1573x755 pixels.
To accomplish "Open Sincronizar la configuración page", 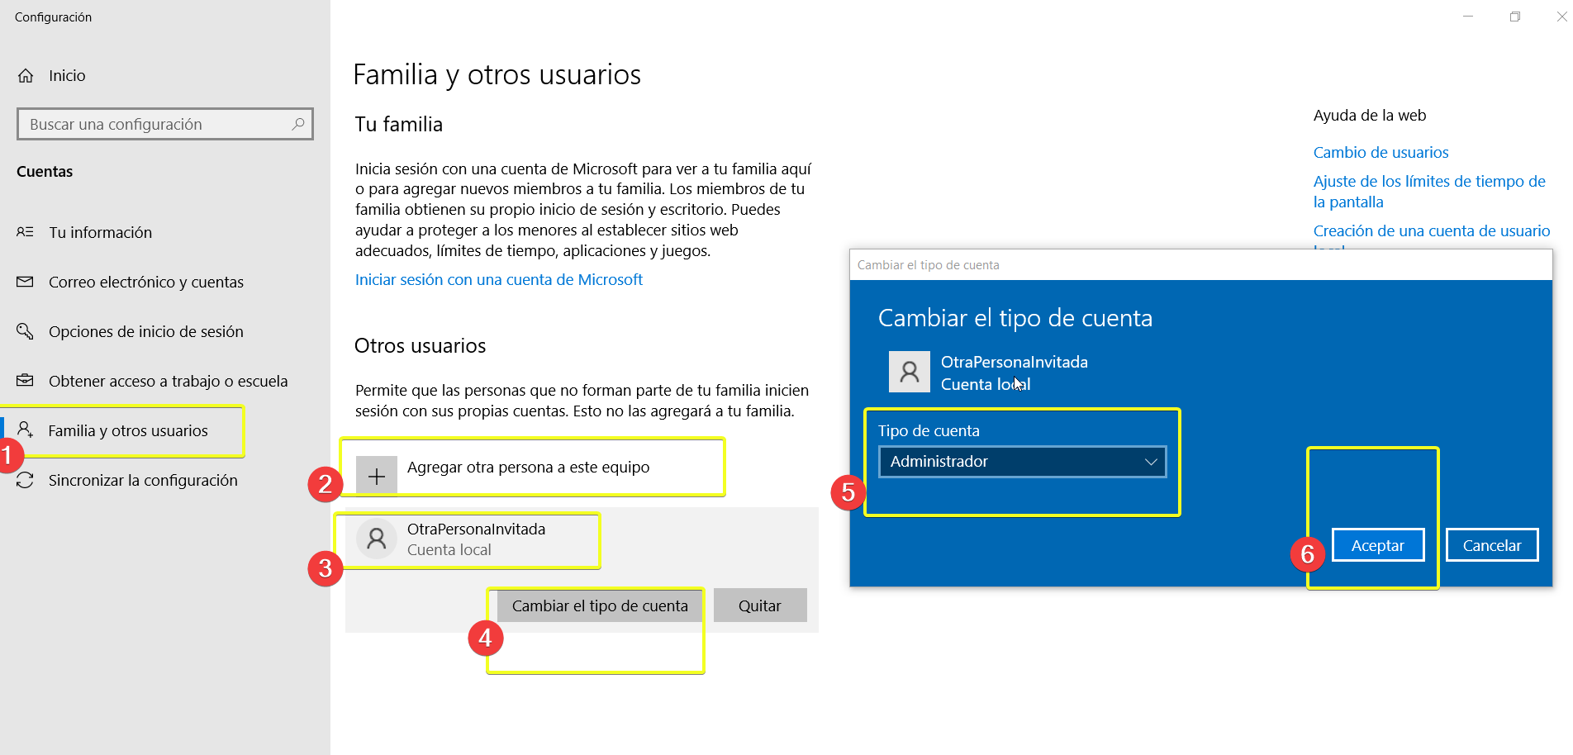I will pos(143,480).
